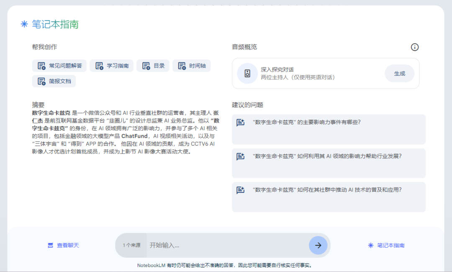Click the 查看聊天 chat icon
This screenshot has width=452, height=272.
[x=50, y=245]
